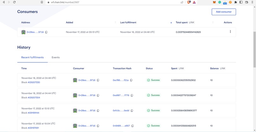Open the Extensions puzzle-piece menu
This screenshot has width=256, height=132.
pyautogui.click(x=236, y=2)
